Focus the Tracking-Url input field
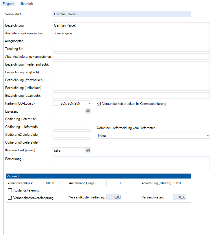215x236 pixels. [131, 49]
